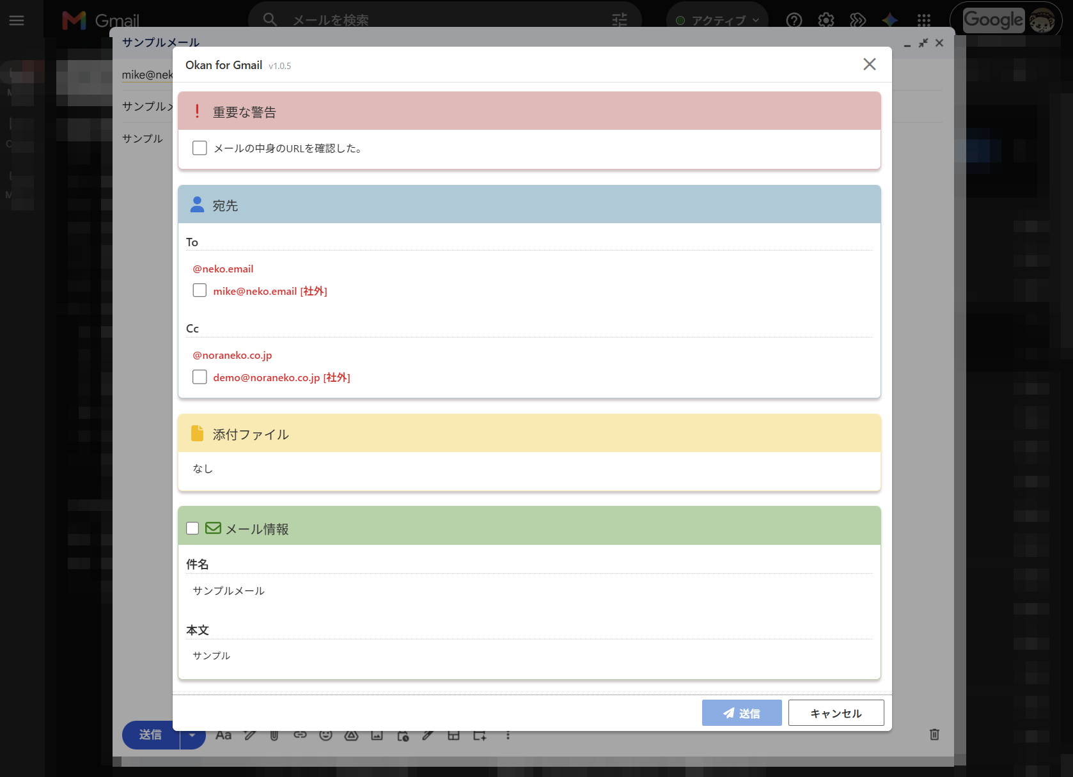The image size is (1073, 777).
Task: Click the Gemini sparkle icon
Action: pos(890,20)
